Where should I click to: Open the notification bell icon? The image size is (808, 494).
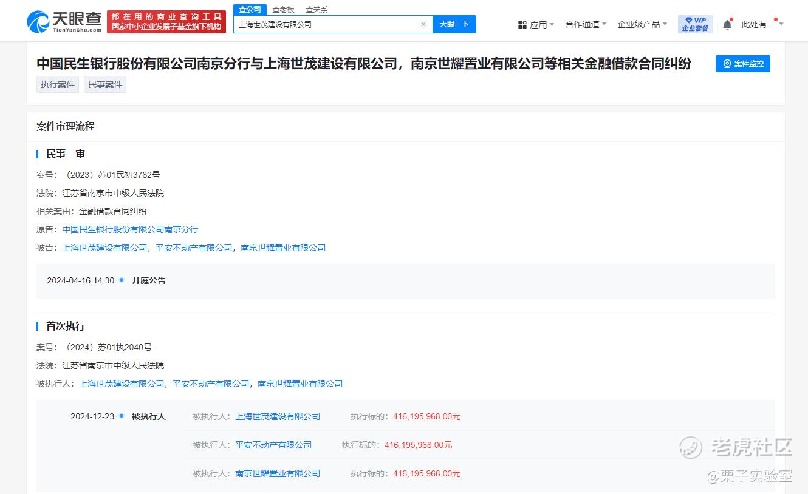click(x=727, y=25)
